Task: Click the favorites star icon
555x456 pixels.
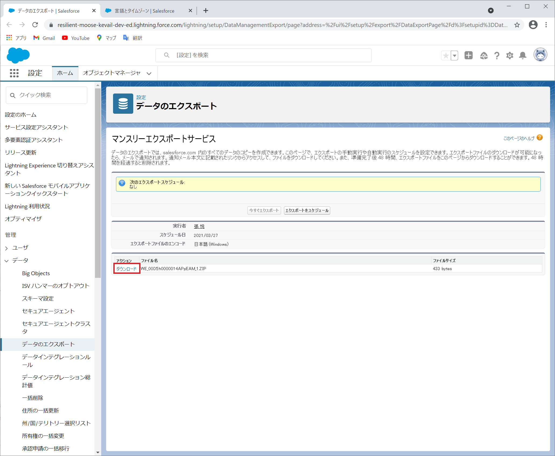Action: [446, 56]
